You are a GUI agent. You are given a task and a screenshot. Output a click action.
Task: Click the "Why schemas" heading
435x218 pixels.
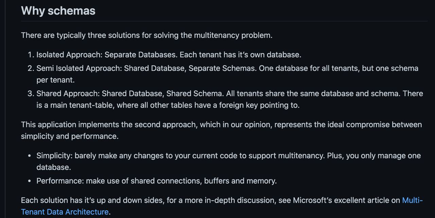pos(58,11)
